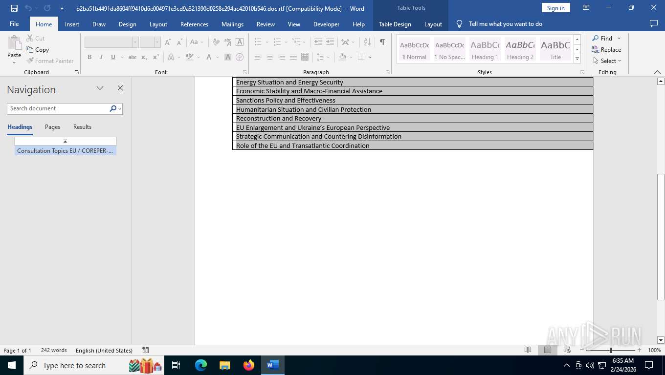Increase paragraph indent
Viewport: 665px width, 375px height.
coord(330,42)
